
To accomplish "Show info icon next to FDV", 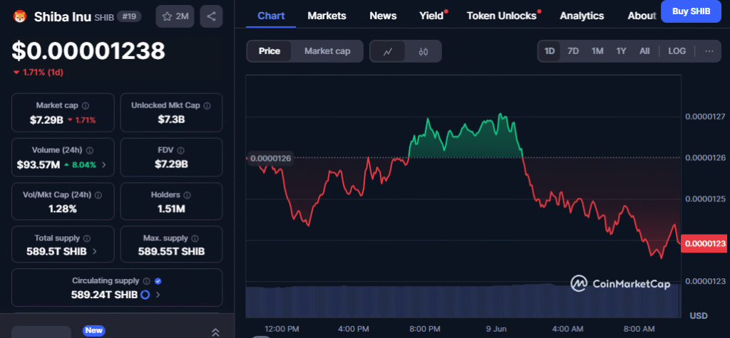I will [180, 151].
